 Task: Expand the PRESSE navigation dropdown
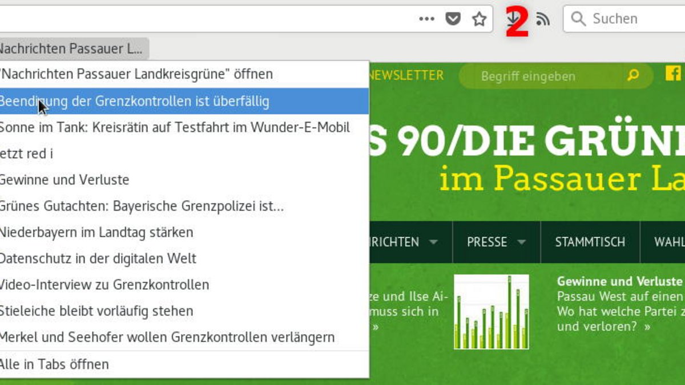pyautogui.click(x=521, y=242)
